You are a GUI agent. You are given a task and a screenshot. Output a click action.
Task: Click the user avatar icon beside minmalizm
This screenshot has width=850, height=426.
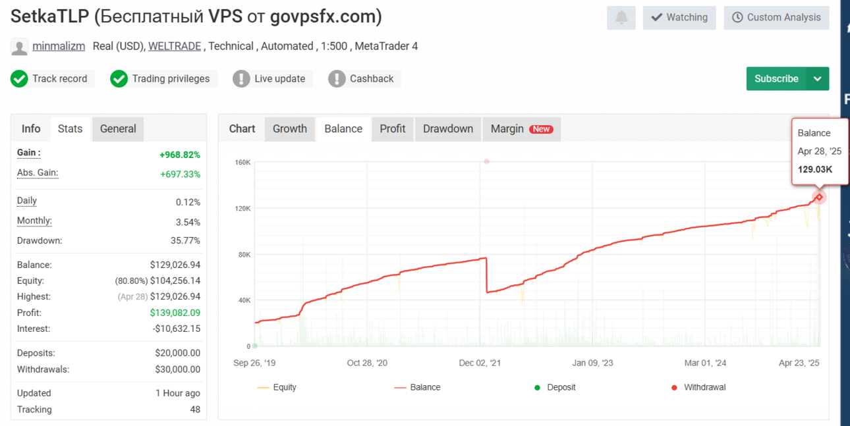point(20,47)
